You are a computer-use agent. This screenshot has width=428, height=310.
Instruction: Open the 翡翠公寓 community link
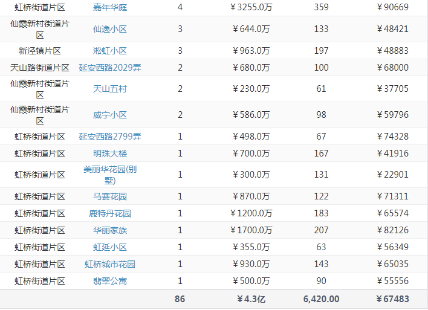tap(110, 281)
